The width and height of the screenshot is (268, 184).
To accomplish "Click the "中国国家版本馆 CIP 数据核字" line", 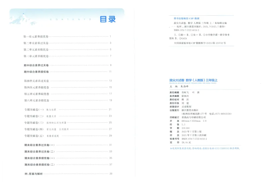I will (200, 43).
